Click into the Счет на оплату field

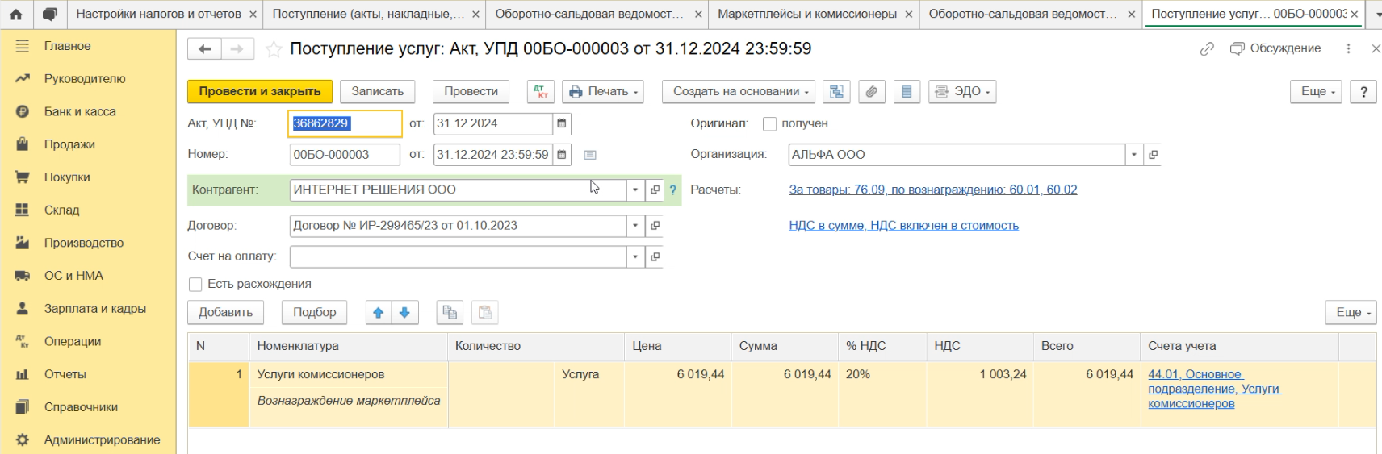click(x=458, y=257)
